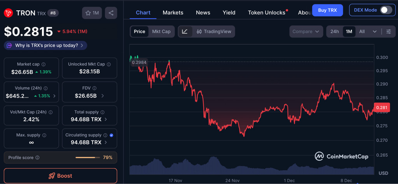398x184 pixels.
Task: Select the 24h time range
Action: [334, 31]
